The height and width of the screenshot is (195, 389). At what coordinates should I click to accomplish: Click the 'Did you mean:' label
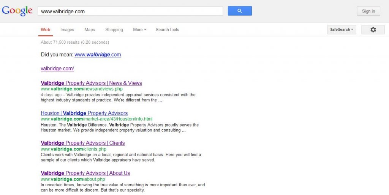point(57,55)
